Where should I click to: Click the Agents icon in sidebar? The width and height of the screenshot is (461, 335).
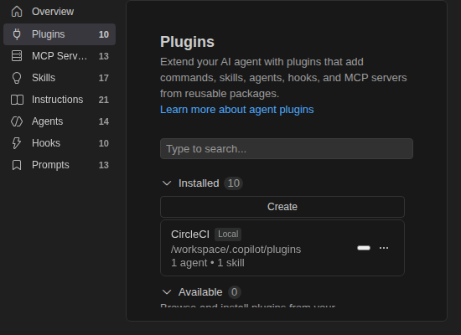(x=17, y=121)
